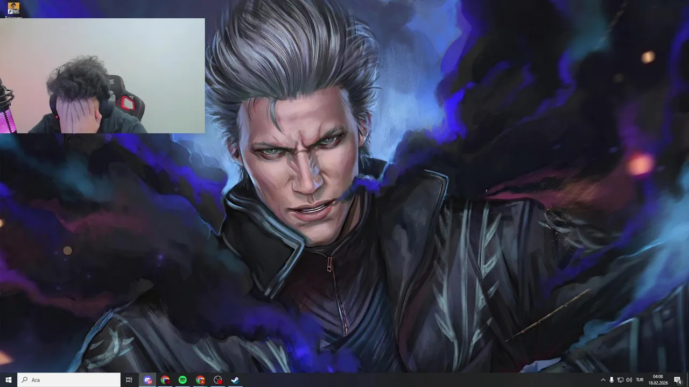Open Task View from the taskbar
The height and width of the screenshot is (387, 689).
pos(129,380)
